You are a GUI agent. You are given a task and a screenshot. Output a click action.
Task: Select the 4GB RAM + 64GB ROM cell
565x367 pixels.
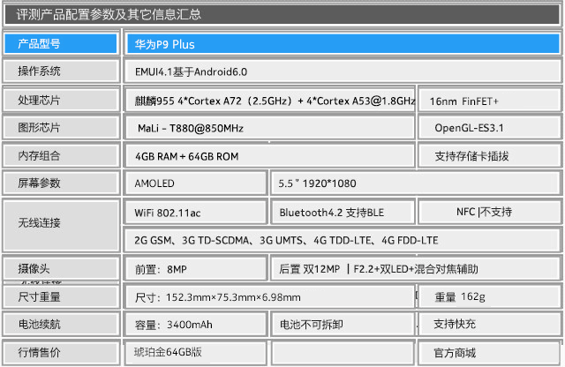(270, 156)
